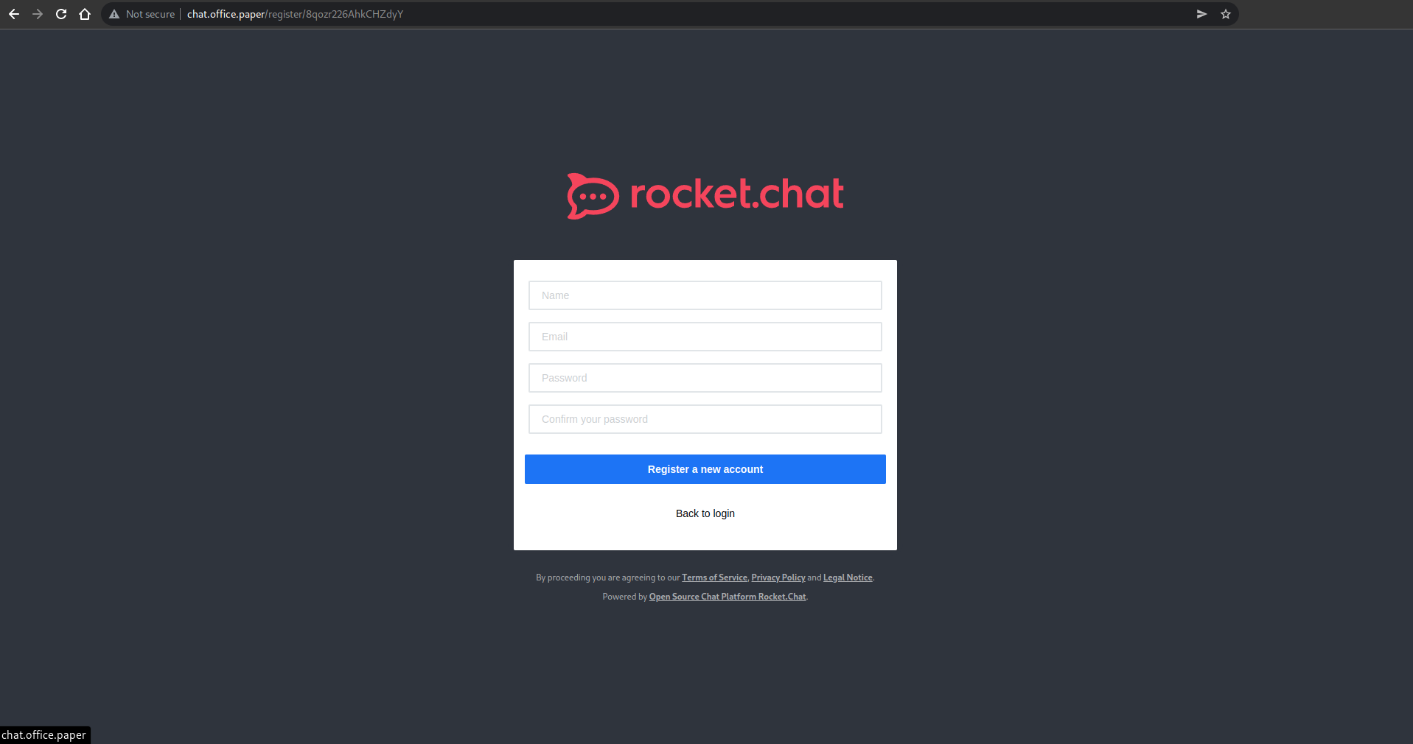
Task: Open the Terms of Service link
Action: 714,578
